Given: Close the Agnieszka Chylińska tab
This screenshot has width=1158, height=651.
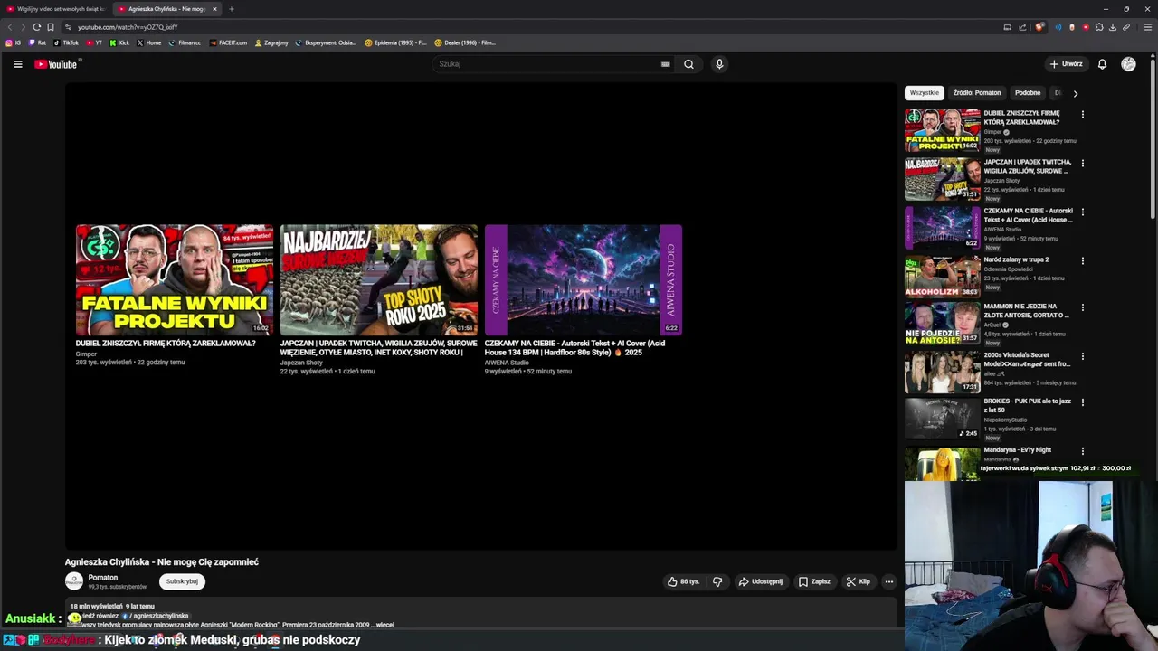Looking at the screenshot, I should 214,9.
